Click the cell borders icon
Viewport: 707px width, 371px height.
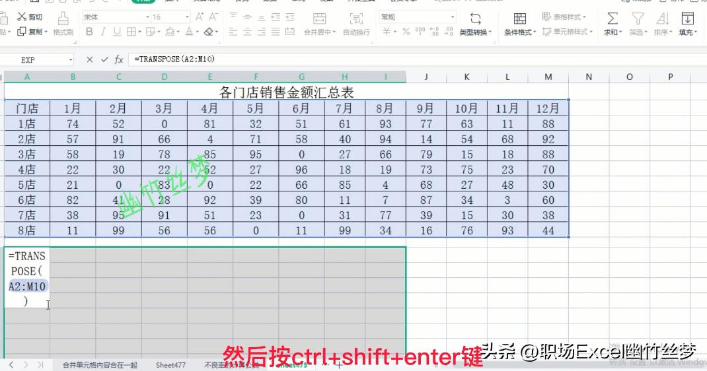tap(131, 32)
